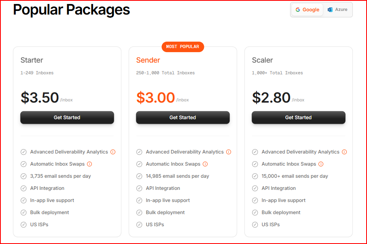
Task: Open info tooltip for Starter's Advanced Deliverability Analytics
Action: pyautogui.click(x=114, y=152)
